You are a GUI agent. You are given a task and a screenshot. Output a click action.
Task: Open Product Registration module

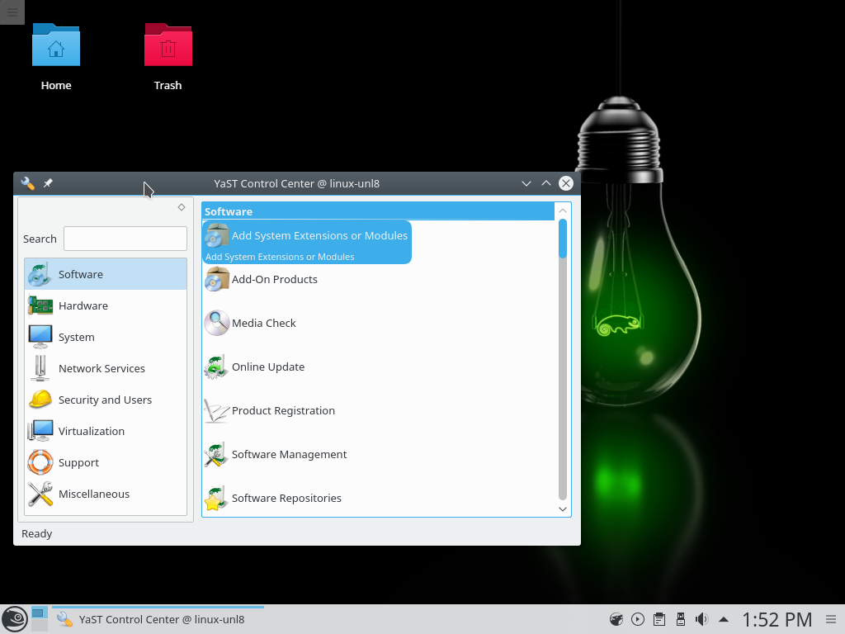tap(283, 410)
